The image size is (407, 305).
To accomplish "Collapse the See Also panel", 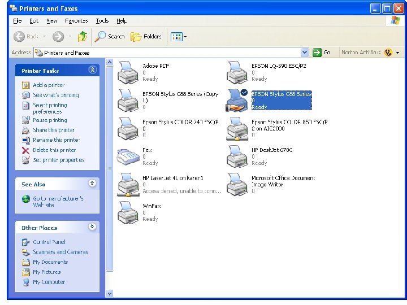I will [92, 183].
